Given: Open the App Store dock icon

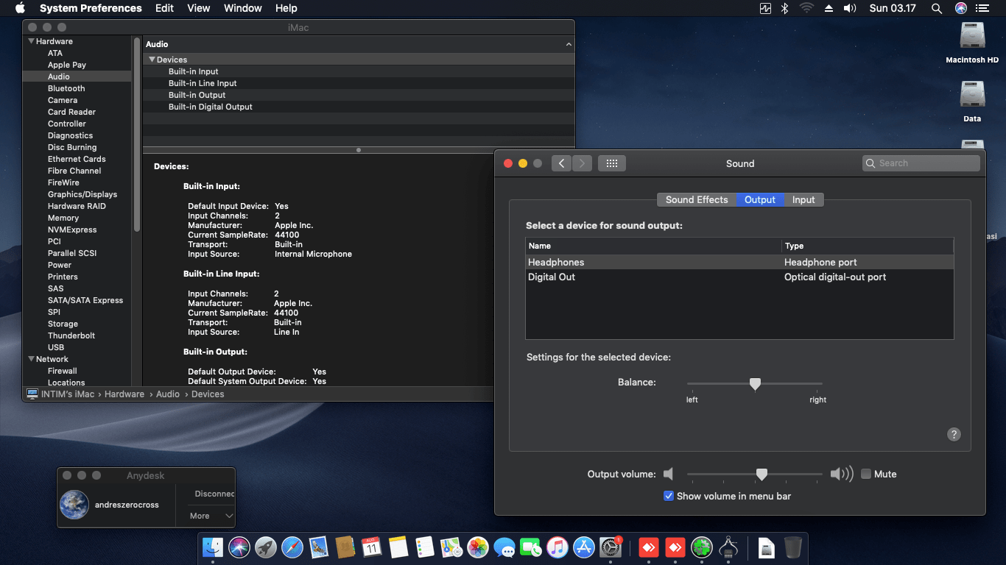Looking at the screenshot, I should coord(584,547).
